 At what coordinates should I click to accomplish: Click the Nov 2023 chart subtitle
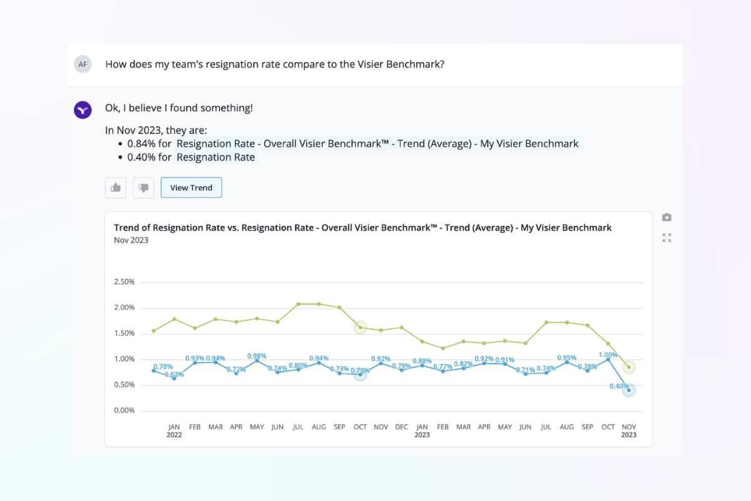131,240
